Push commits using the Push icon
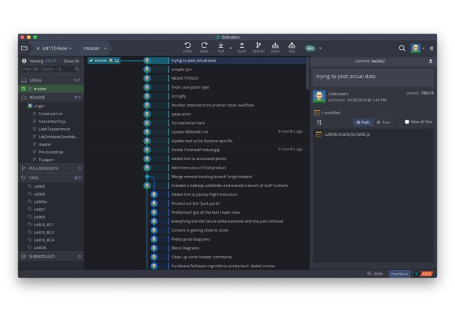Screen dimensions: 455x323 pyautogui.click(x=242, y=48)
